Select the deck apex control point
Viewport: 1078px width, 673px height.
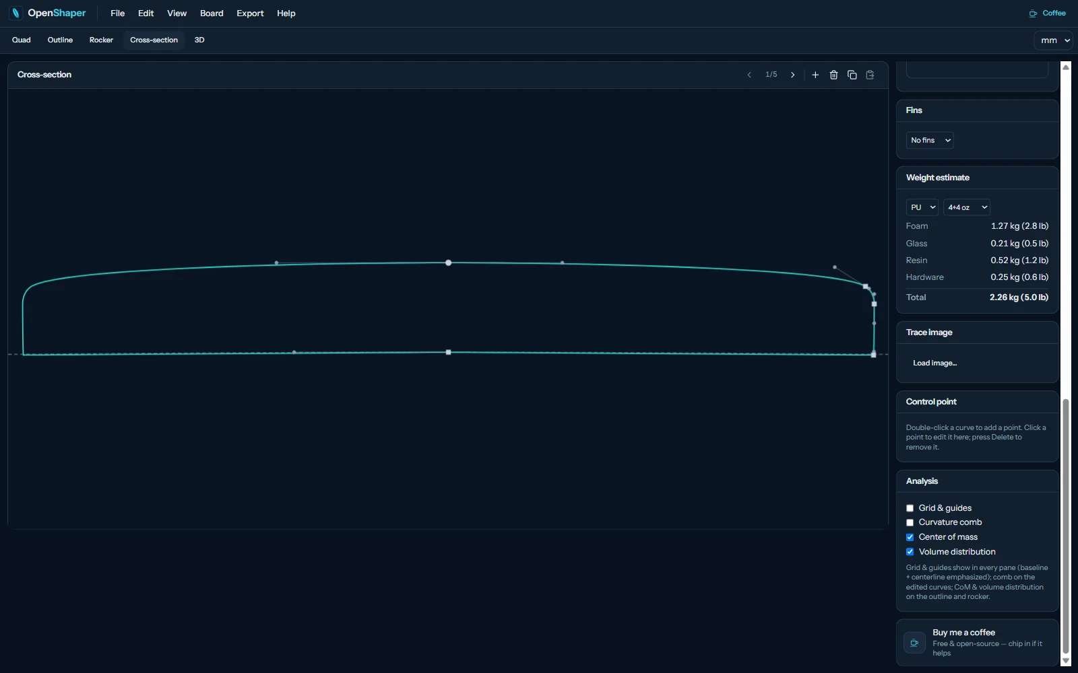point(449,262)
